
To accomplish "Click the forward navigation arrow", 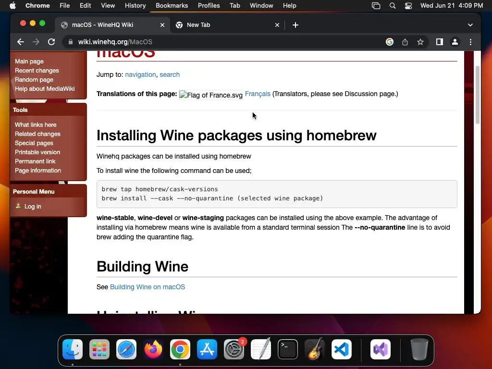I will coord(36,42).
